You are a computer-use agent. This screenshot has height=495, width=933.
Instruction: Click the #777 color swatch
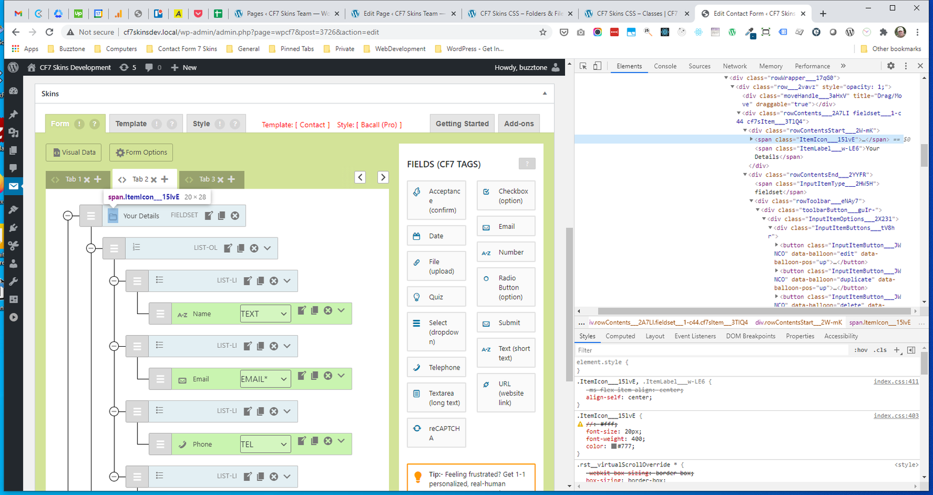613,447
